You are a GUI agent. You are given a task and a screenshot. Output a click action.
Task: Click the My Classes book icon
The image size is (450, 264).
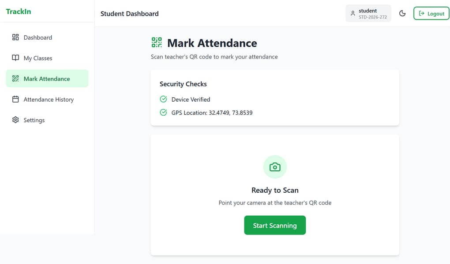pyautogui.click(x=15, y=58)
